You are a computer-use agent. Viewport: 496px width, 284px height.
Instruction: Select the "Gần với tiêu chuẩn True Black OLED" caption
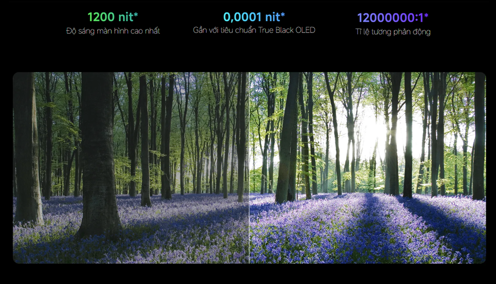coord(254,30)
